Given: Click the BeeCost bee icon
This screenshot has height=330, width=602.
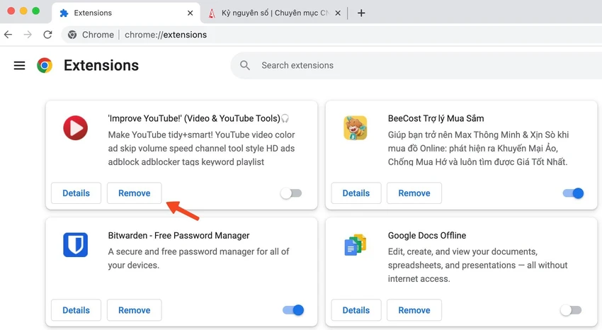Looking at the screenshot, I should pyautogui.click(x=355, y=127).
